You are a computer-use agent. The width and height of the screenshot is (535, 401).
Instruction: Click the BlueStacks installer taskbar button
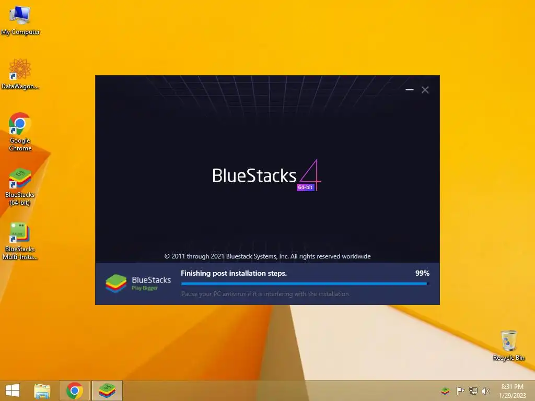pyautogui.click(x=107, y=391)
